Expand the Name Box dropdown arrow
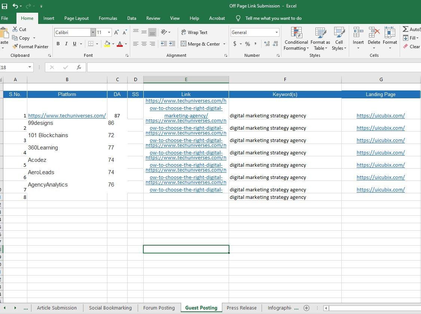Screen dimensions: 421x314 coord(30,67)
